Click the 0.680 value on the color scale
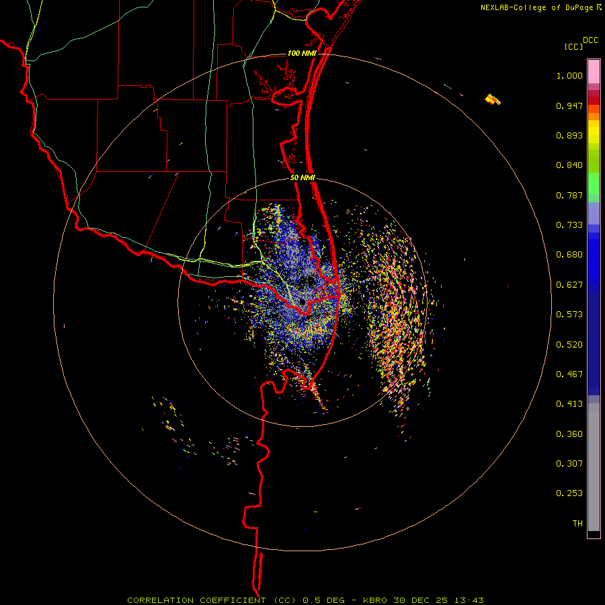The image size is (605, 605). click(569, 255)
